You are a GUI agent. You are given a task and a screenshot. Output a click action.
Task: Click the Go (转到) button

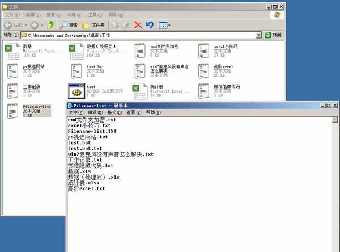[x=273, y=35]
